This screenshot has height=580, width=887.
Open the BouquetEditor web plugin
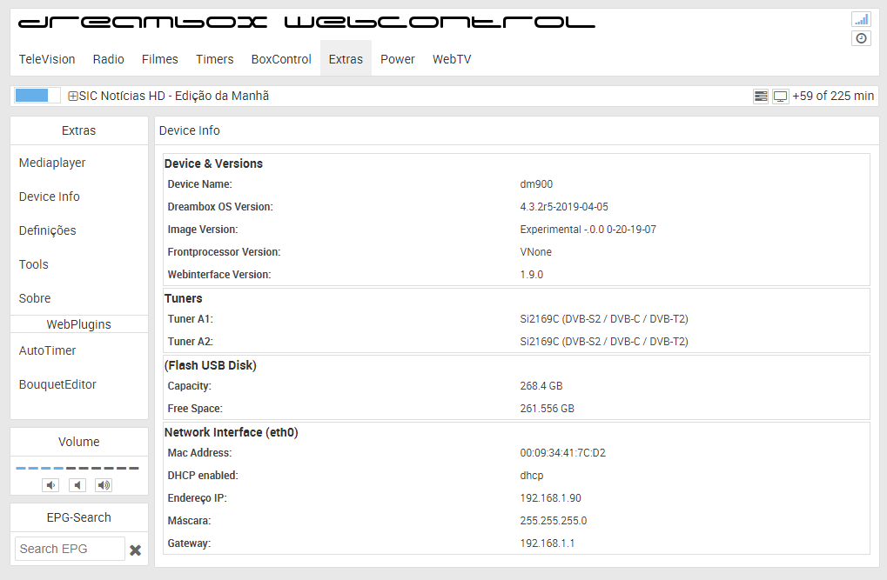pyautogui.click(x=57, y=384)
